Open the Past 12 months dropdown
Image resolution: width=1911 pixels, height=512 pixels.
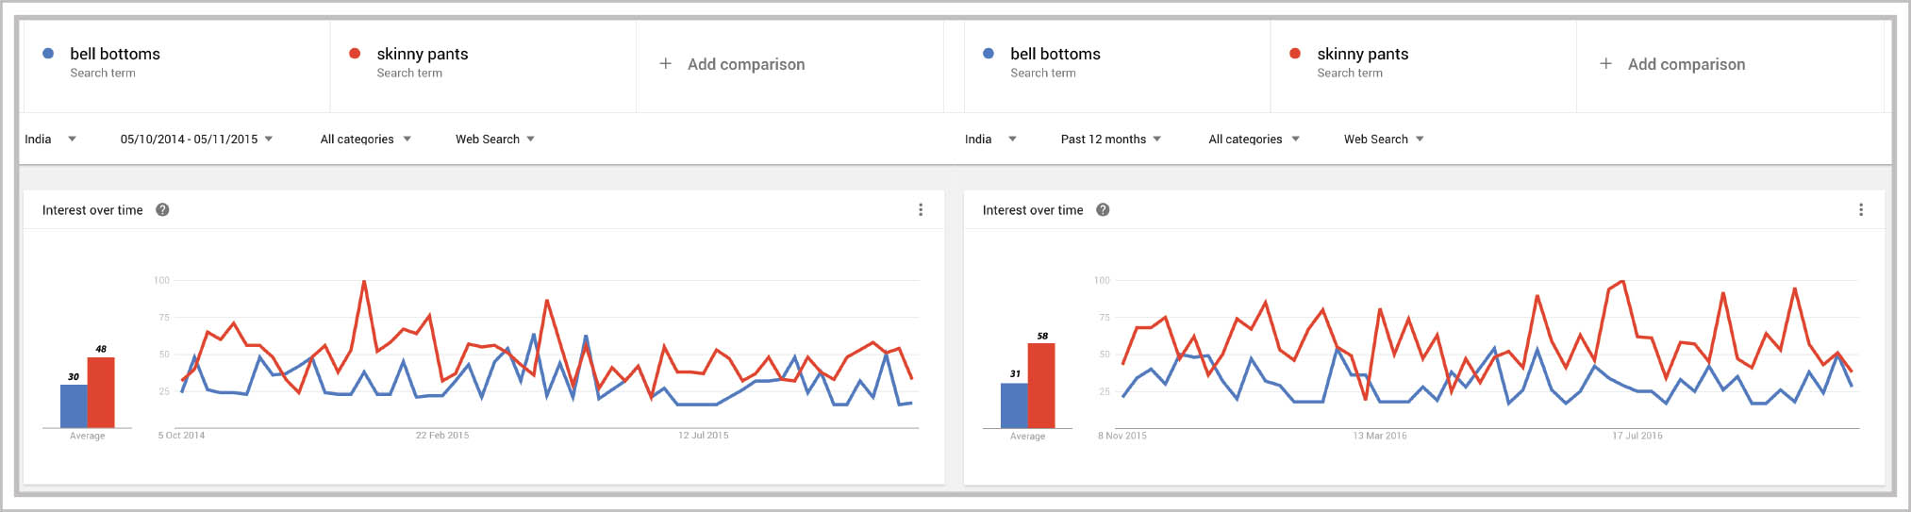(x=1110, y=139)
